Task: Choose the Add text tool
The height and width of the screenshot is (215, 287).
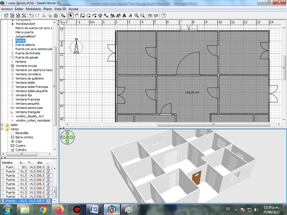Action: coord(106,16)
